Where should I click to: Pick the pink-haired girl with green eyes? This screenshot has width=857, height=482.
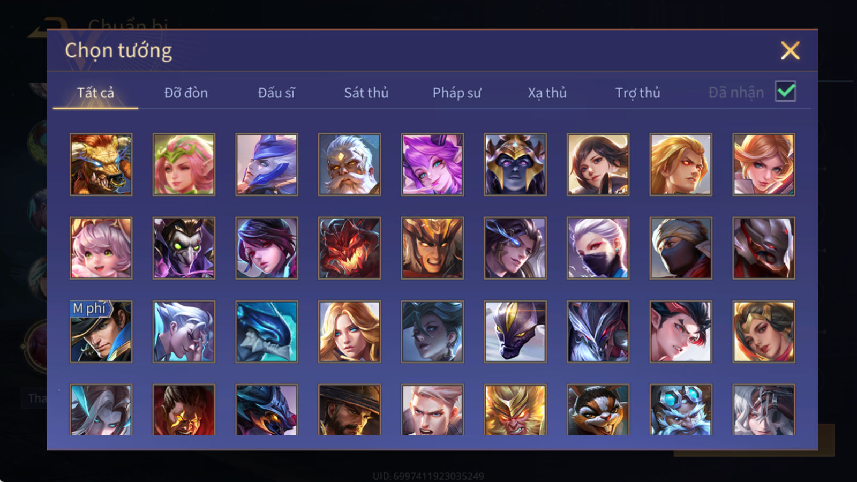[101, 248]
